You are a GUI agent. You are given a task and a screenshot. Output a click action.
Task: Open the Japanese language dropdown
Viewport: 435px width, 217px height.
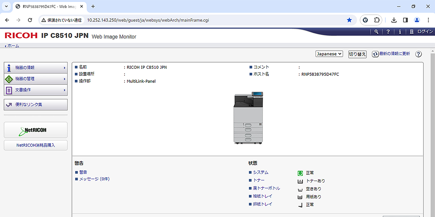tap(329, 54)
